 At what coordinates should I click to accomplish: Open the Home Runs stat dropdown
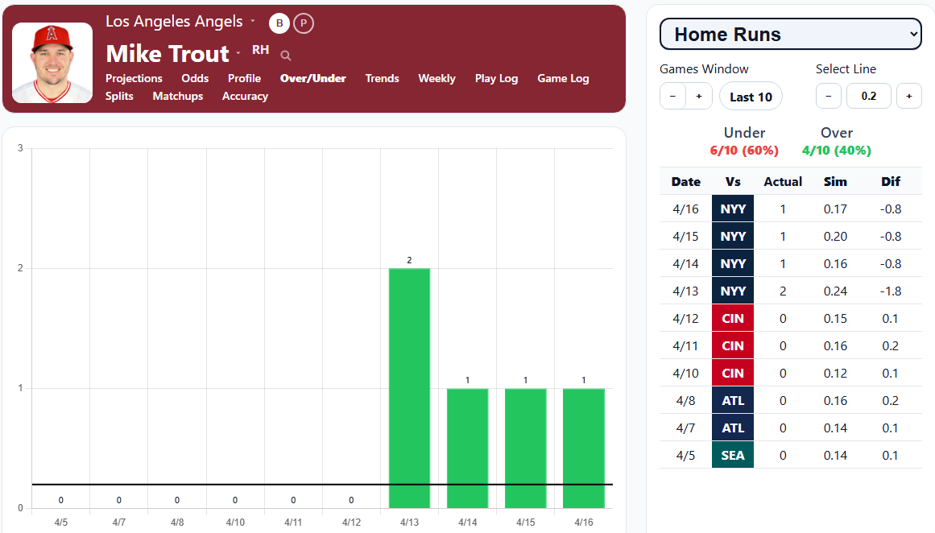click(x=791, y=34)
